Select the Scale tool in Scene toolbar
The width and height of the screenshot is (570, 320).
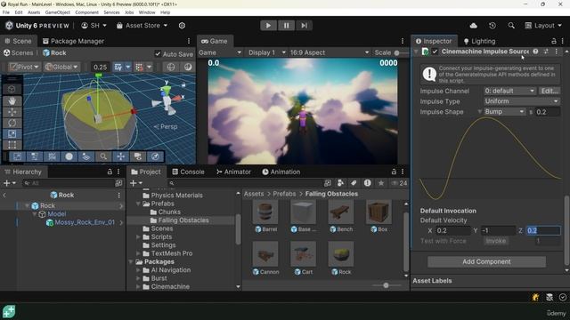12,134
